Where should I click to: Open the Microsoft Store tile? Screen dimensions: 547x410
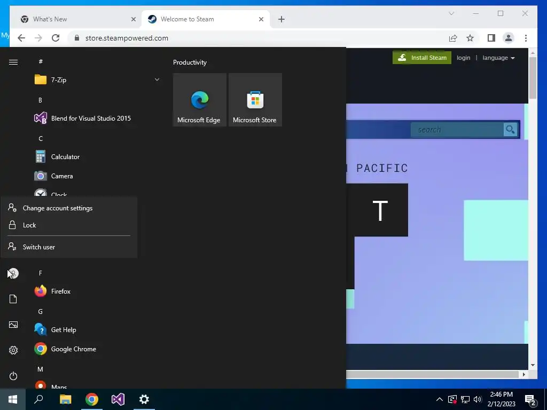click(x=255, y=100)
